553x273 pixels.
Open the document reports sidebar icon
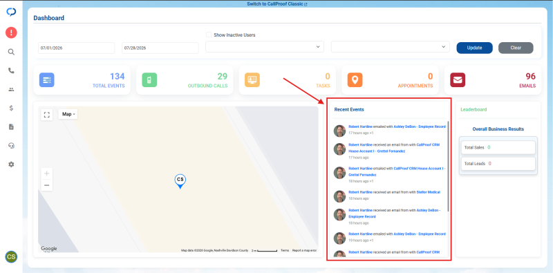[x=11, y=127]
